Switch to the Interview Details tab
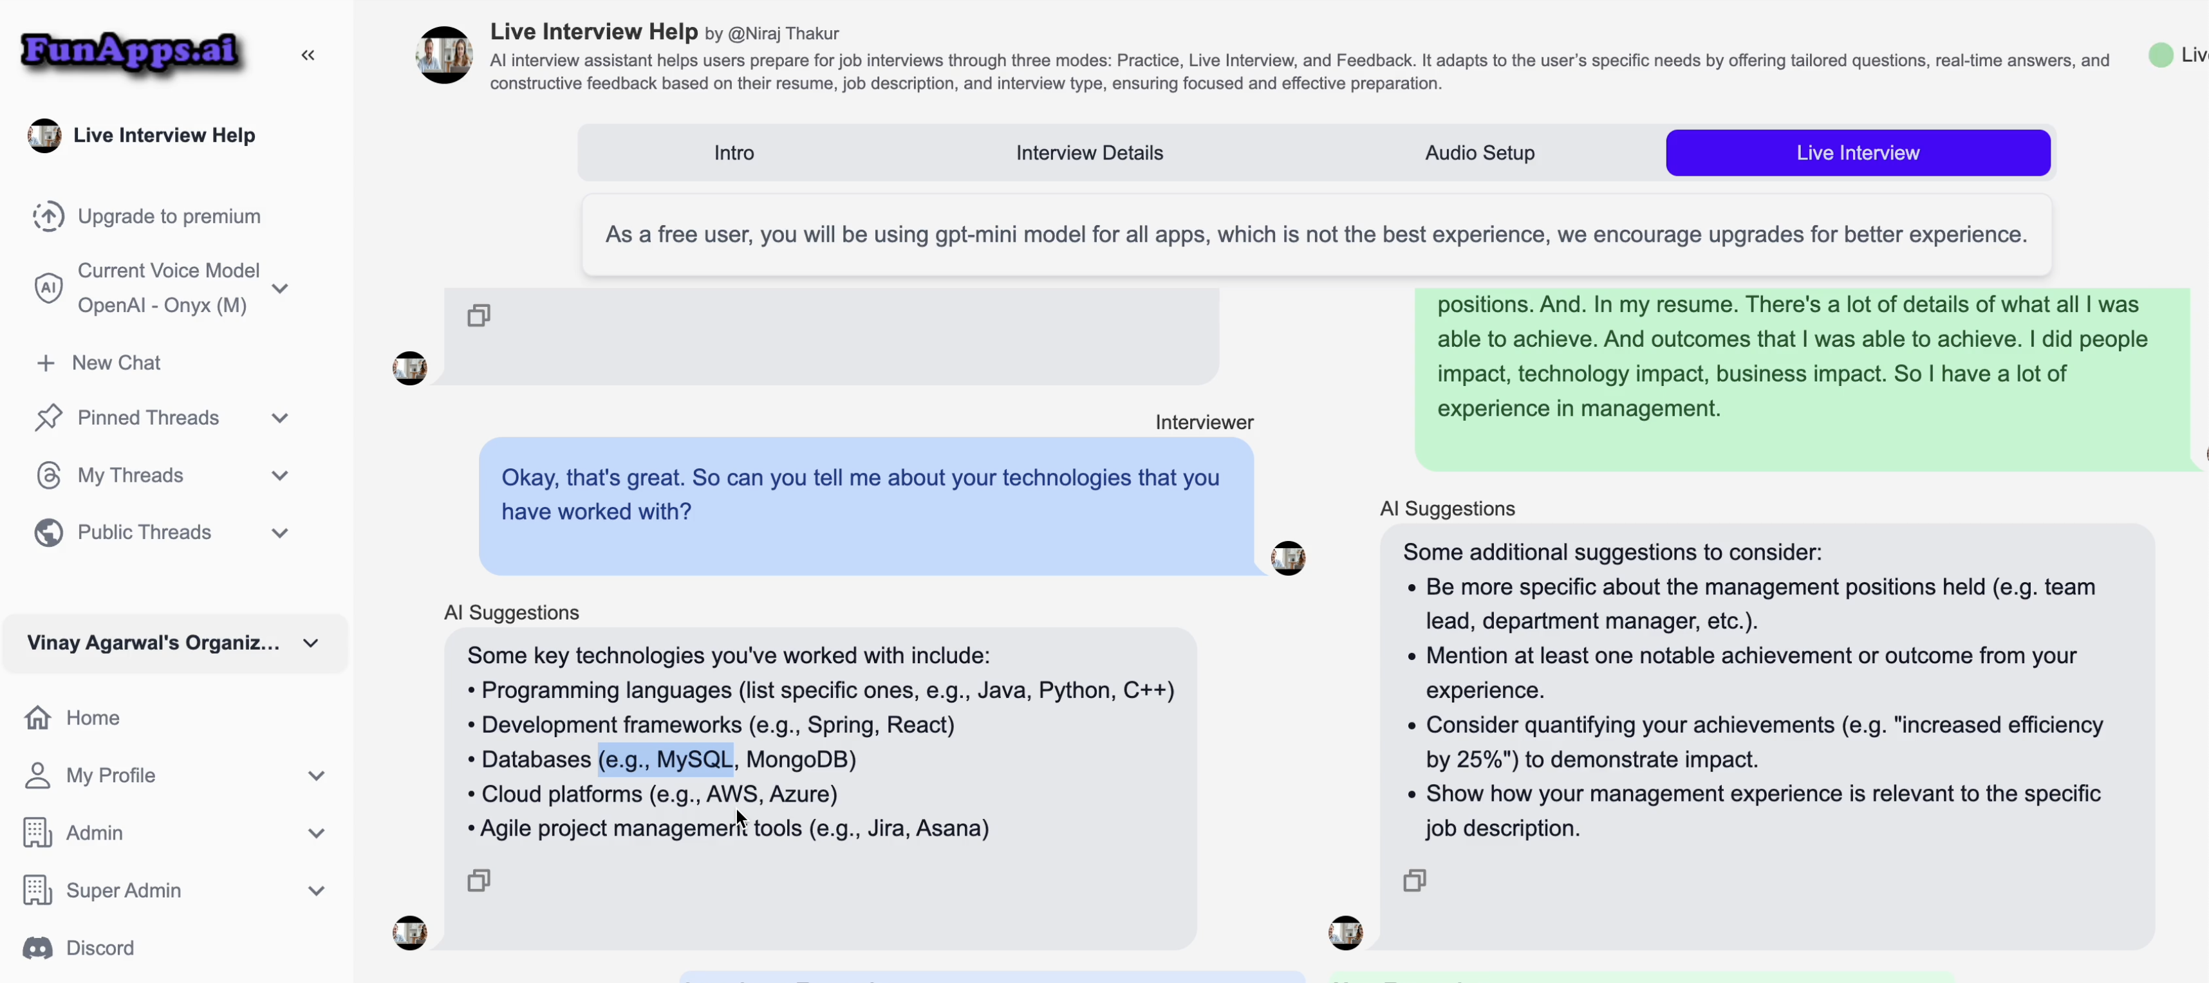 1089,152
